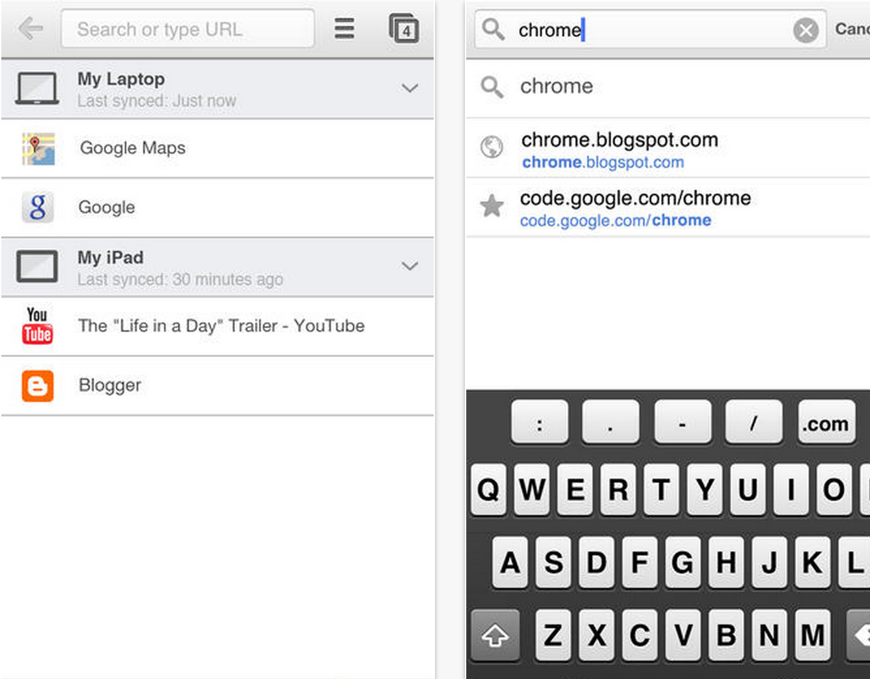Tap the X key
Viewport: 870px width, 679px height.
[596, 635]
